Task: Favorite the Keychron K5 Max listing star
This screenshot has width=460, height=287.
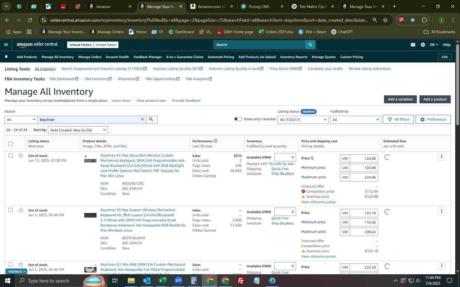Action: click(x=21, y=156)
